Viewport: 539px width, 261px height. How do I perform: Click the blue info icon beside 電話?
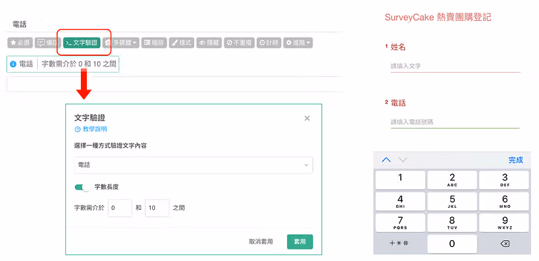click(x=13, y=64)
